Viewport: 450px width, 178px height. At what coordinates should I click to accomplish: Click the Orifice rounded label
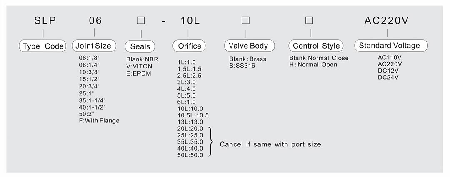190,46
